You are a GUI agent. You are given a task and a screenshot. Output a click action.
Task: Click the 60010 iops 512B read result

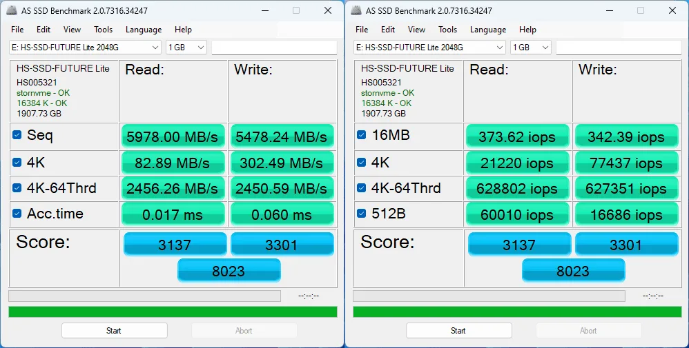(517, 214)
